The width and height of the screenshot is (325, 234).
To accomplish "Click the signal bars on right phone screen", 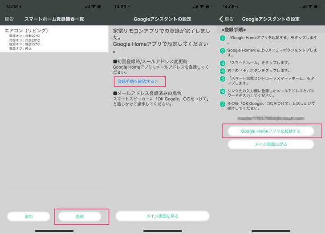I will pyautogui.click(x=304, y=7).
